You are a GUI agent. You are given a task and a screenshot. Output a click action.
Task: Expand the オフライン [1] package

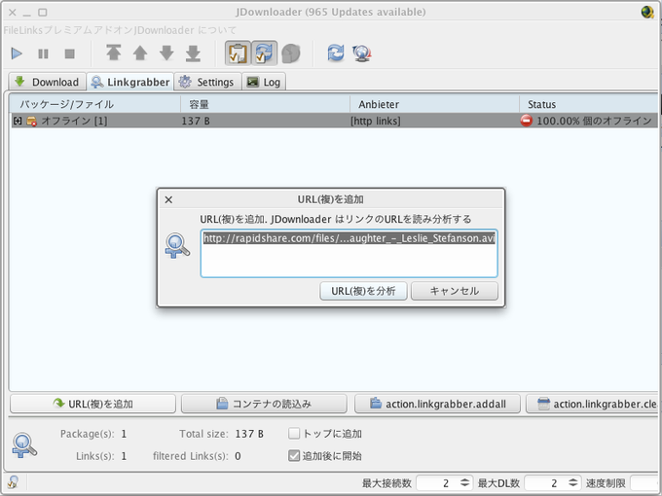click(x=18, y=121)
